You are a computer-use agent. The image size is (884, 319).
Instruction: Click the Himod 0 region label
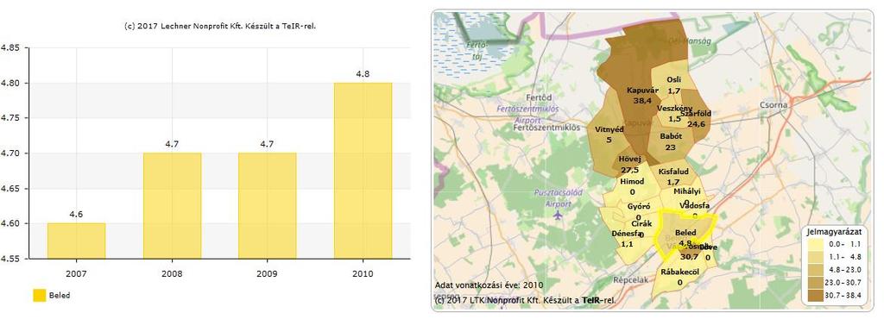coord(631,187)
